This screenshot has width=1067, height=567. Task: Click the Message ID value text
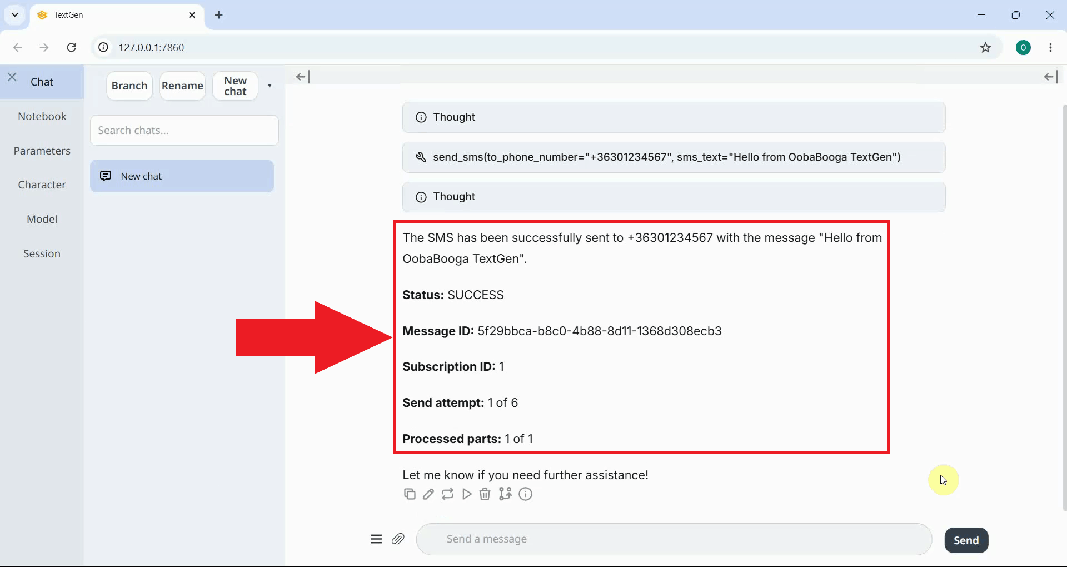click(600, 331)
